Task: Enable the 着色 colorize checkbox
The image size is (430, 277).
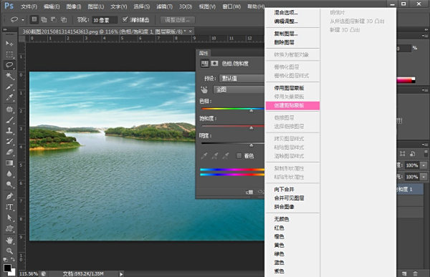Action: [239, 155]
